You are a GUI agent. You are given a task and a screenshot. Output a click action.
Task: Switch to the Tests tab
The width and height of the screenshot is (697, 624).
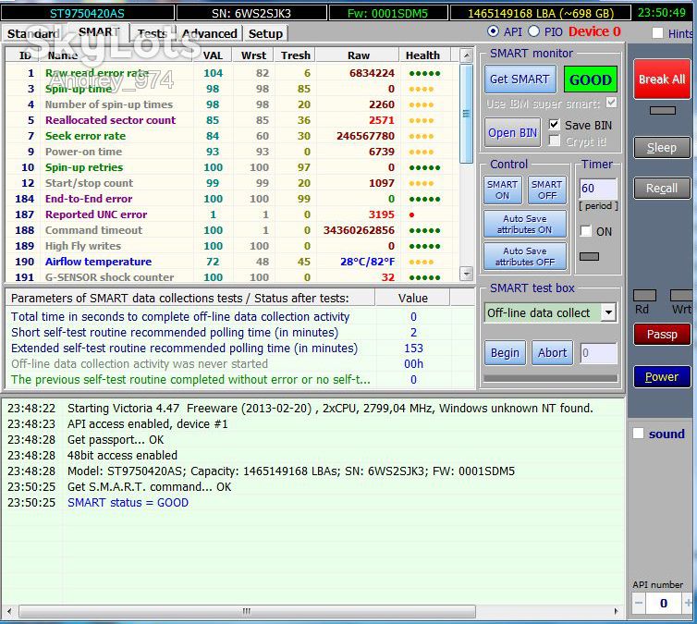[152, 34]
